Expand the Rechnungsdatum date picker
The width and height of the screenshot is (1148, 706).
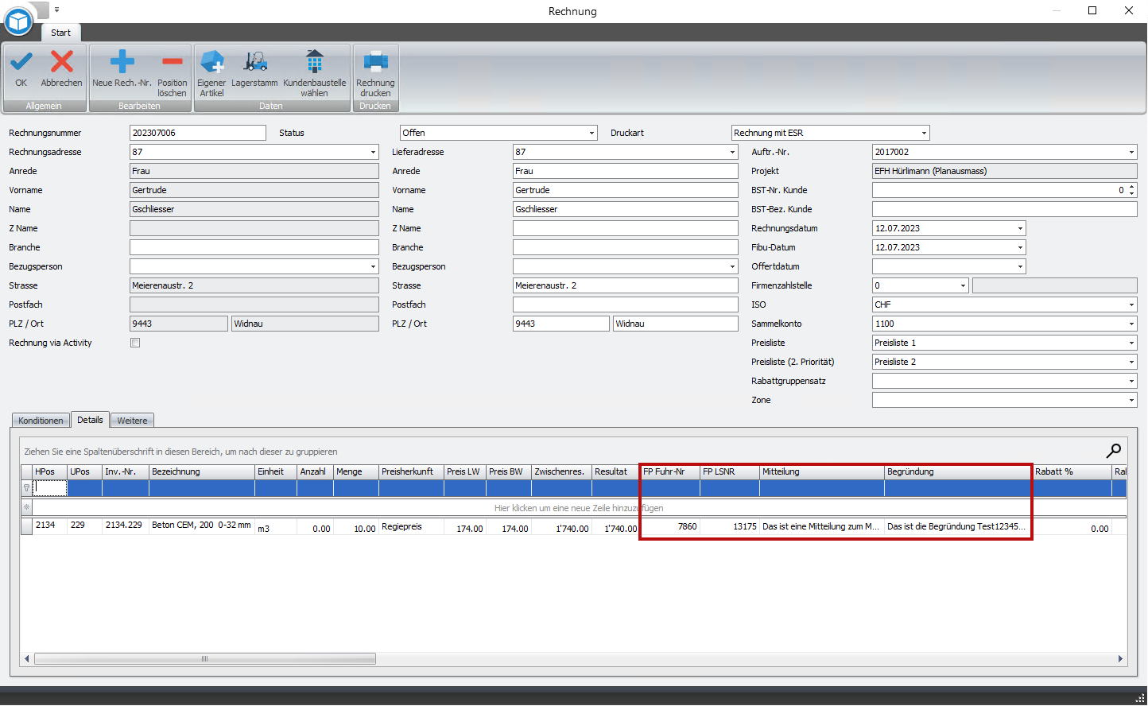coord(1020,228)
